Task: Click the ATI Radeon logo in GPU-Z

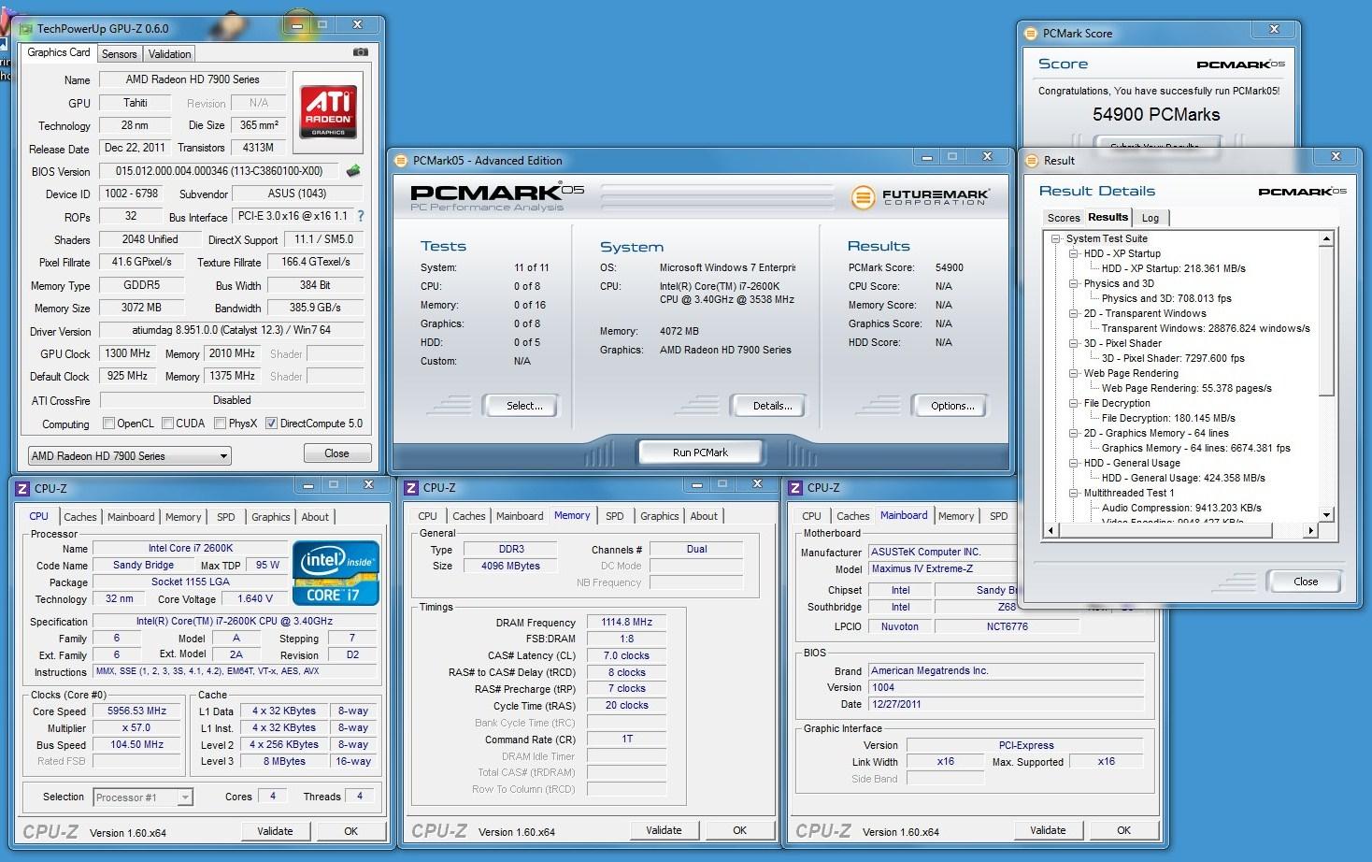Action: click(x=328, y=110)
